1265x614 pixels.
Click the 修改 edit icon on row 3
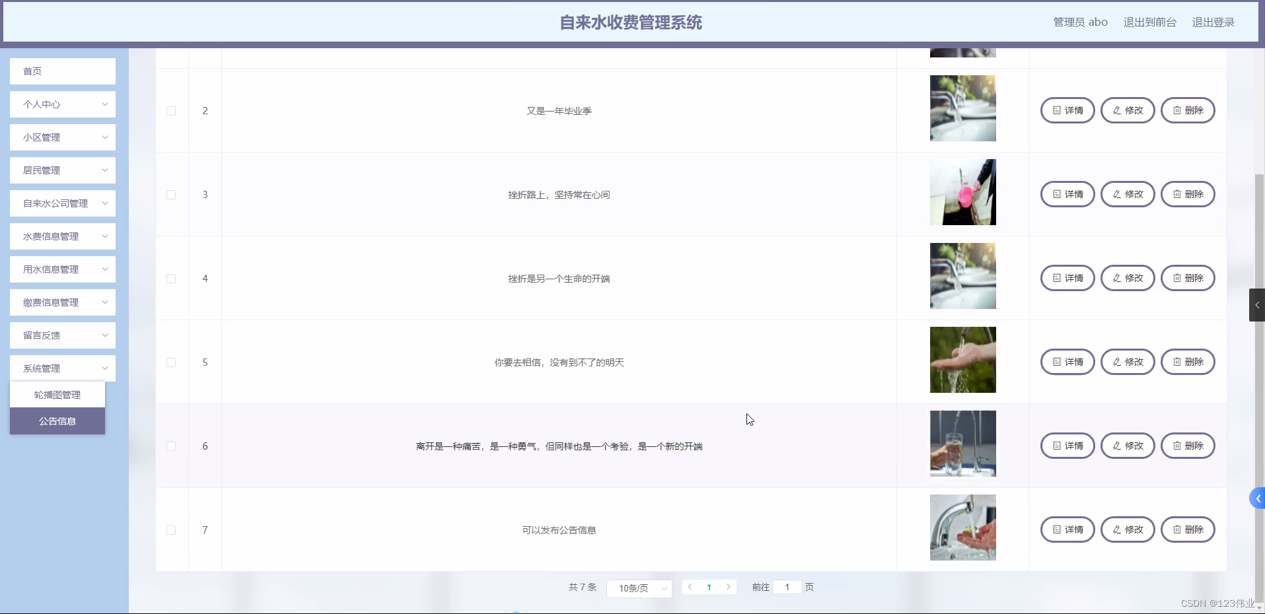point(1118,193)
